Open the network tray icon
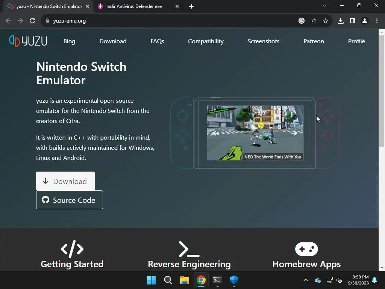The image size is (385, 289). point(329,280)
